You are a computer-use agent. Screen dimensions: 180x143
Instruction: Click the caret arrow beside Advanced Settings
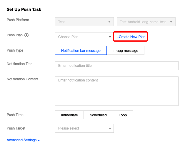pyautogui.click(x=39, y=140)
